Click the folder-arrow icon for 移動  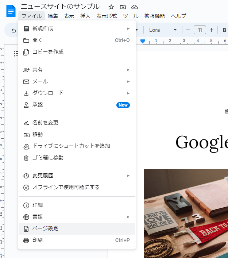click(26, 135)
